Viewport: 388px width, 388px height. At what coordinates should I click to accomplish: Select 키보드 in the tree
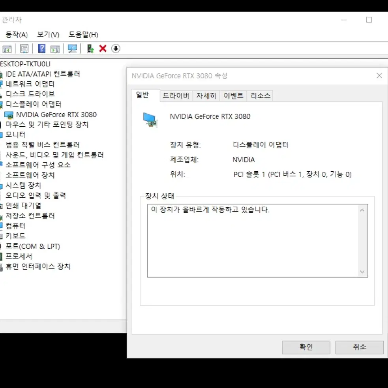15,236
